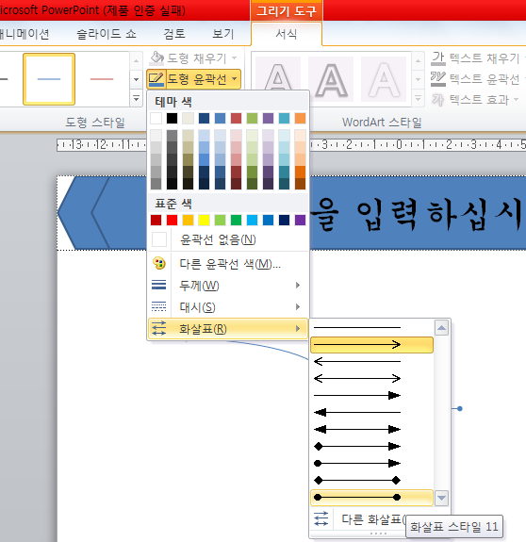
Task: Click arrow list scrollbar down button
Action: [441, 498]
